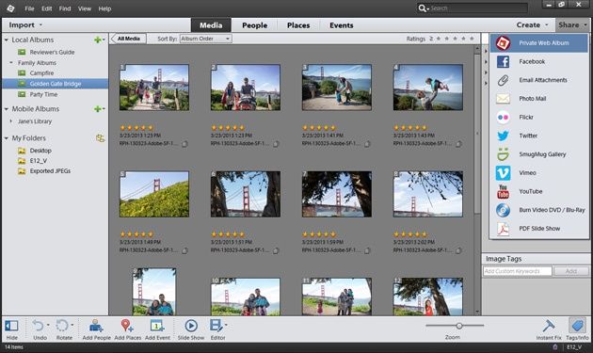Viewport: 593px width, 353px height.
Task: Open the Help menu
Action: 104,8
